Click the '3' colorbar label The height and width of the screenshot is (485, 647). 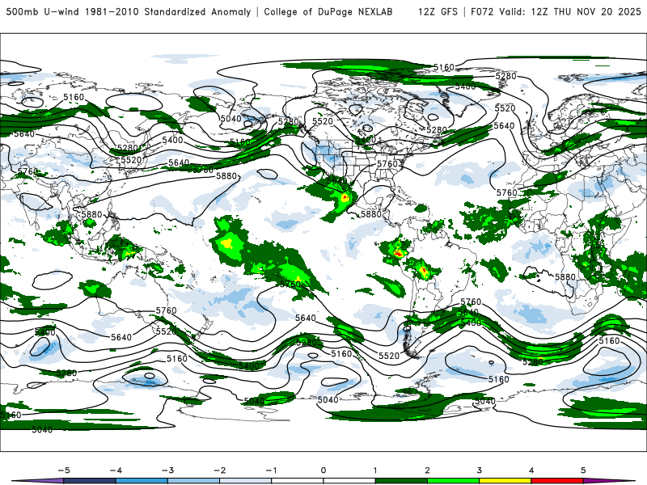480,470
